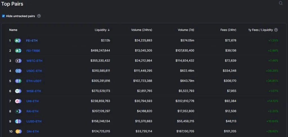Open the UNI-ETH pair link
Screen dimensions: 288x137
click(33, 101)
